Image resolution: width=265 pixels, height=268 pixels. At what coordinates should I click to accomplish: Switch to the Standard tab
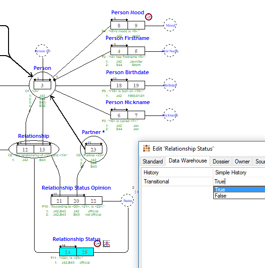(x=153, y=162)
